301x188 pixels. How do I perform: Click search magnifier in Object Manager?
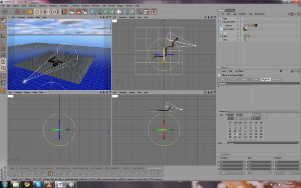pos(289,14)
